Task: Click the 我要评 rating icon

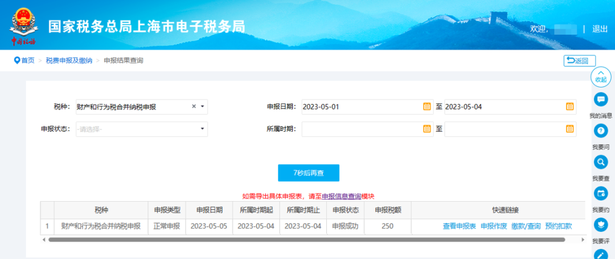Action: pyautogui.click(x=601, y=225)
